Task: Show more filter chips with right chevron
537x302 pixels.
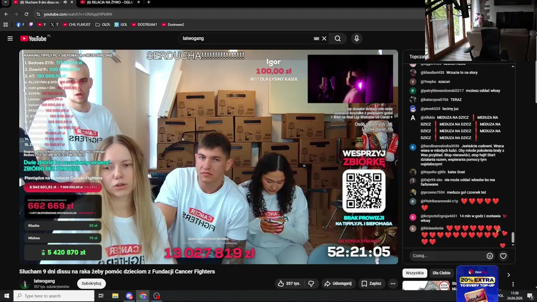Action: (x=508, y=275)
